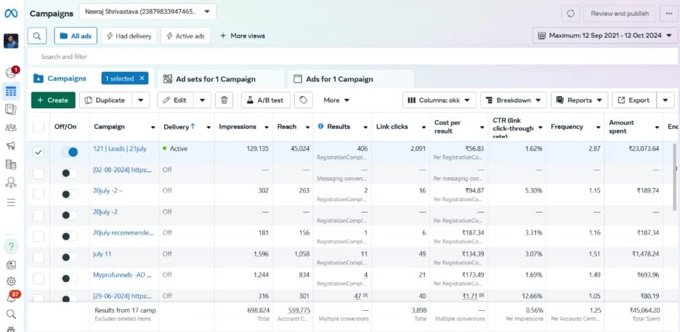Screen dimensions: 680x332
Task: Click the green Create button
Action: click(x=53, y=100)
